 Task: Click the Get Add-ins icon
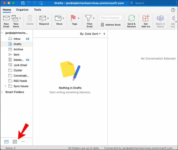tap(146, 19)
